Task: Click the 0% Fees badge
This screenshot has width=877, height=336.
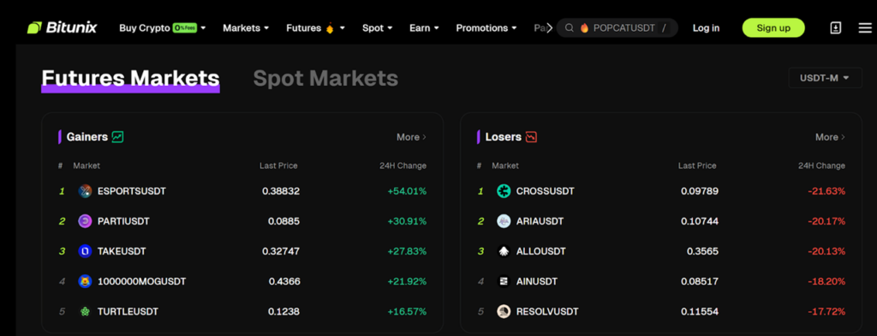Action: (x=185, y=28)
